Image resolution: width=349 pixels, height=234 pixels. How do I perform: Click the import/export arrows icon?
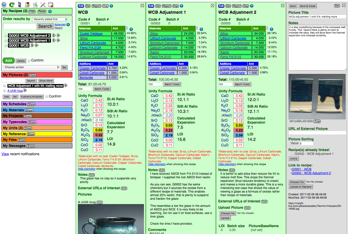(27, 4)
